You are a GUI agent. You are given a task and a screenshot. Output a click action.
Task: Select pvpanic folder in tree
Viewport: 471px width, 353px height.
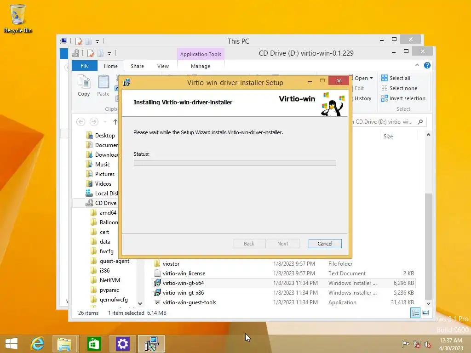tap(105, 290)
